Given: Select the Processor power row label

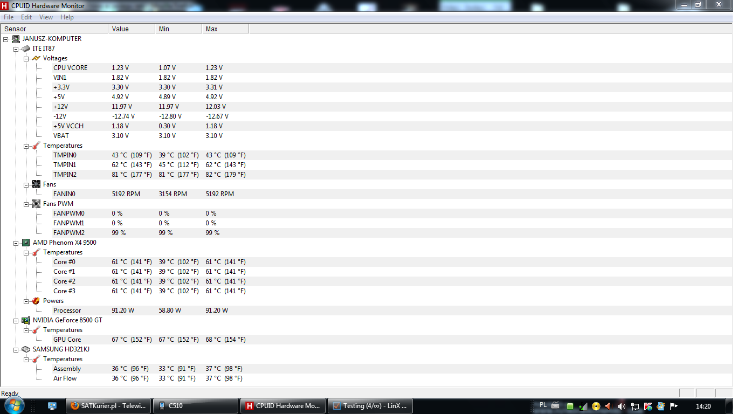Looking at the screenshot, I should point(67,310).
